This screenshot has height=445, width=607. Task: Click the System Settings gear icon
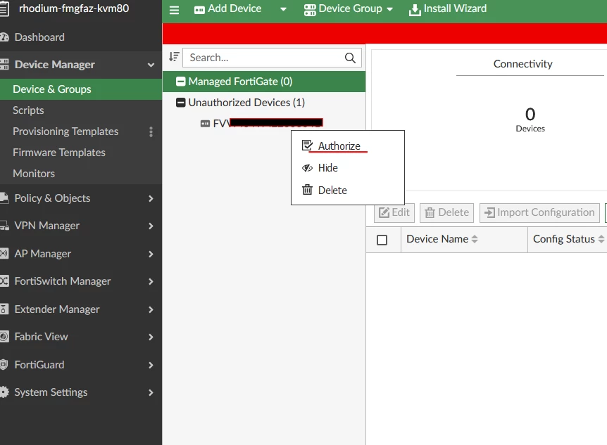4,392
